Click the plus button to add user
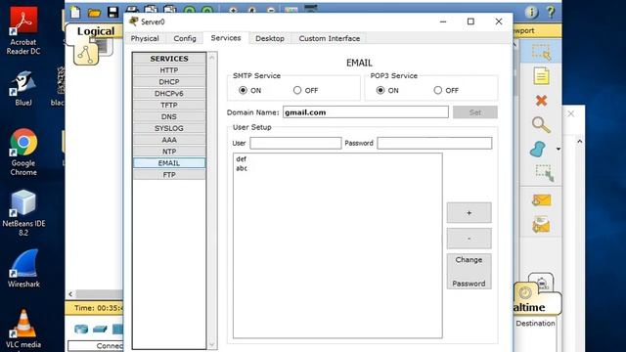The width and height of the screenshot is (626, 352). pyautogui.click(x=469, y=213)
